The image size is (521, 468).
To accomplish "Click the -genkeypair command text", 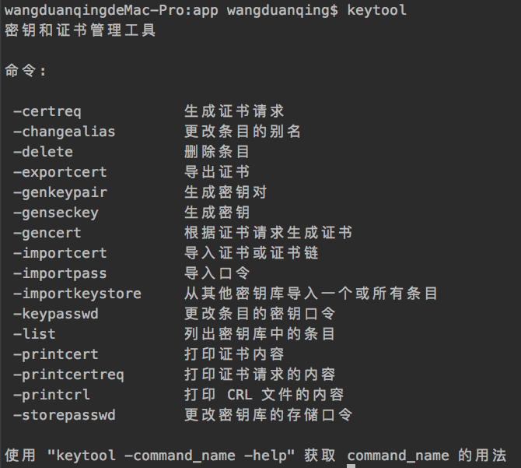I will (60, 192).
